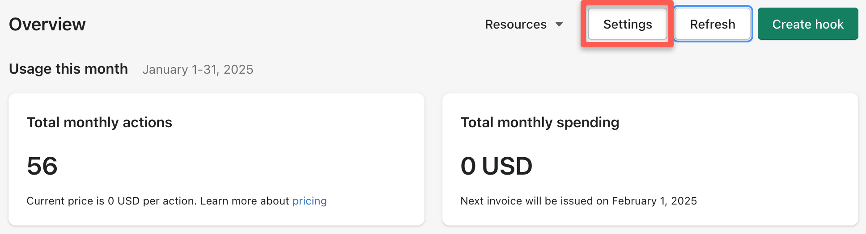Image resolution: width=866 pixels, height=234 pixels.
Task: Click the 56 actions count
Action: click(42, 166)
